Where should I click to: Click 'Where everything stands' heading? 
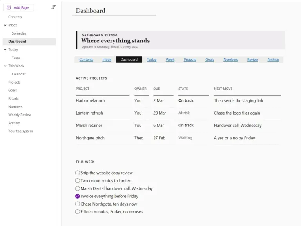click(x=115, y=41)
